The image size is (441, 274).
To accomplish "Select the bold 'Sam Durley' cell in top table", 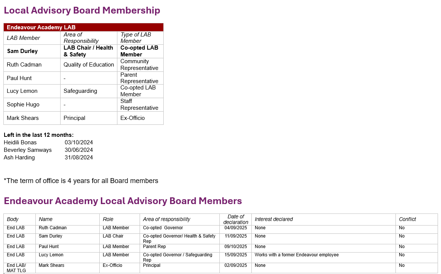I will 22,51.
